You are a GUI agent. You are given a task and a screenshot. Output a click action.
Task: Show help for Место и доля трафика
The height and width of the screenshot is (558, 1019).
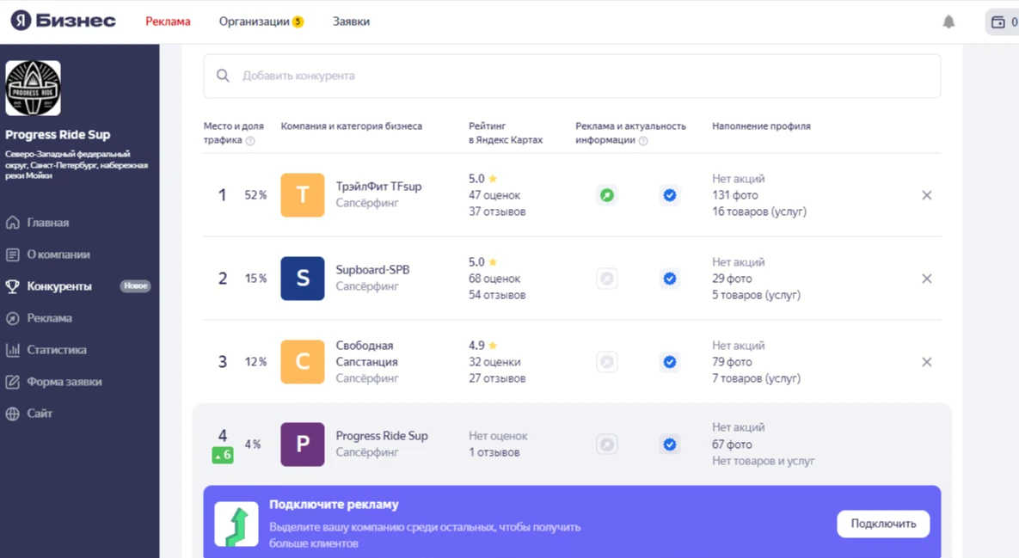[x=250, y=141]
